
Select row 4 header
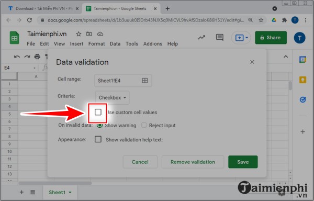click(9, 106)
